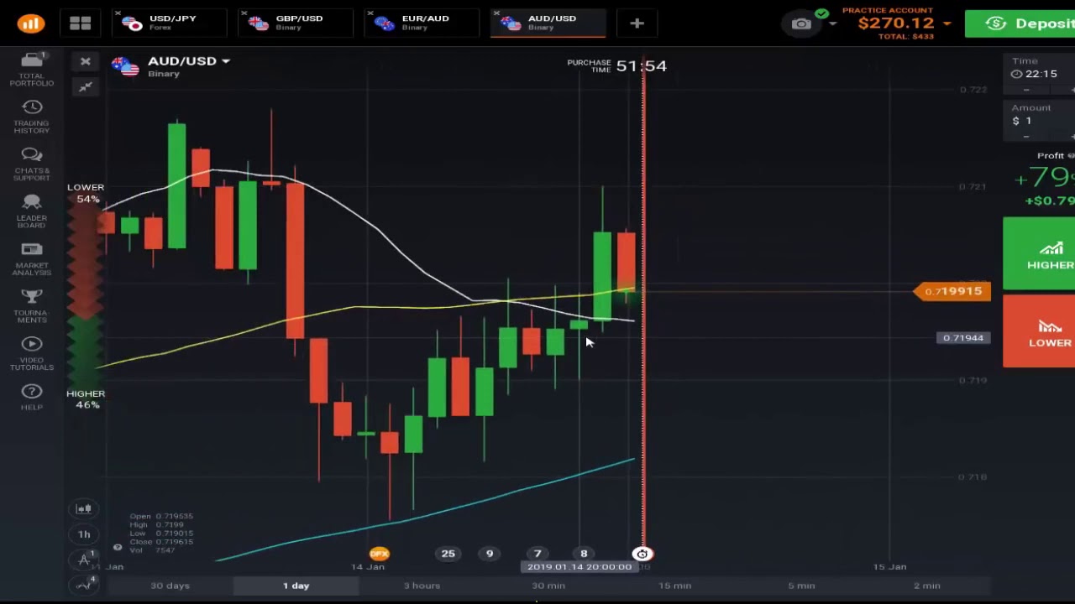Screen dimensions: 1075x604
Task: Click the 2019.01.14 20:00:00 time label
Action: point(579,567)
